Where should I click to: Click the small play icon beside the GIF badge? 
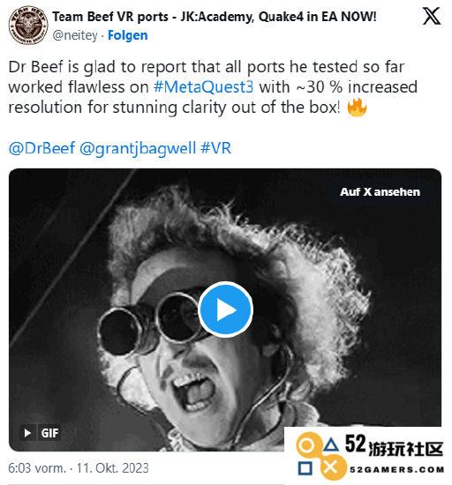tap(28, 433)
